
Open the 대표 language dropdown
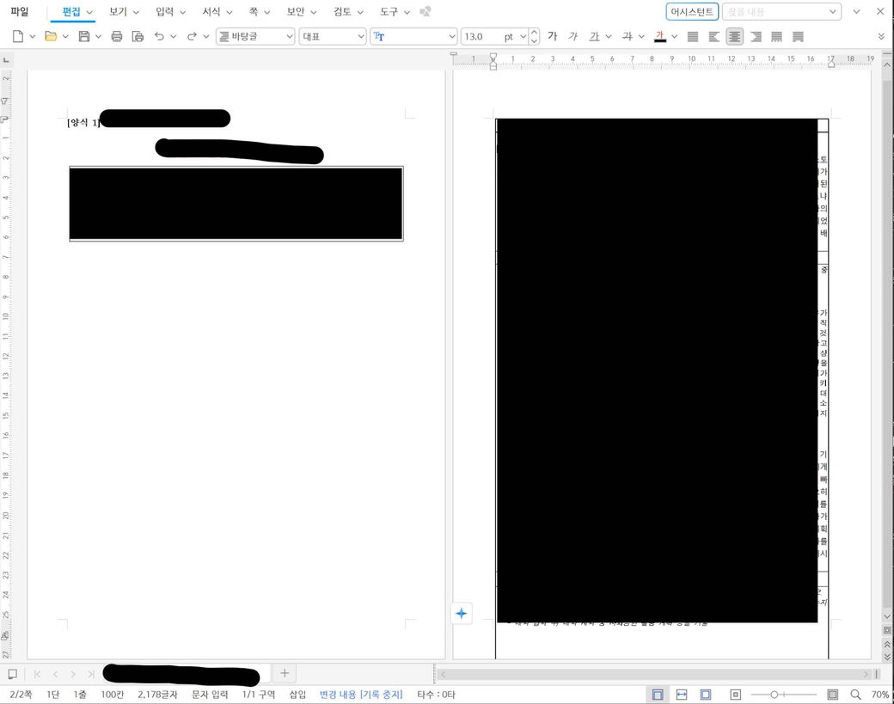click(360, 36)
